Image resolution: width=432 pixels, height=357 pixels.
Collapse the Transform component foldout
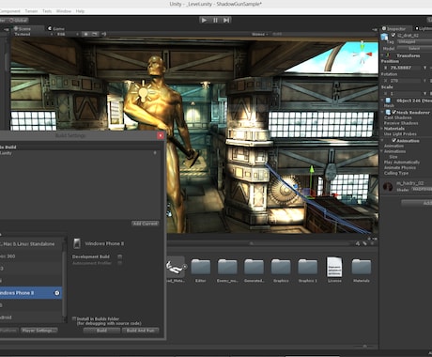point(382,55)
